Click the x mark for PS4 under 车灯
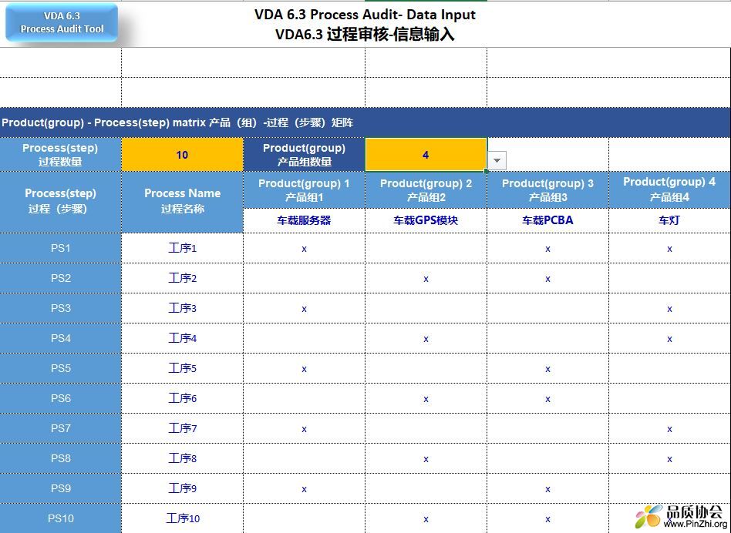This screenshot has width=731, height=533. 669,340
